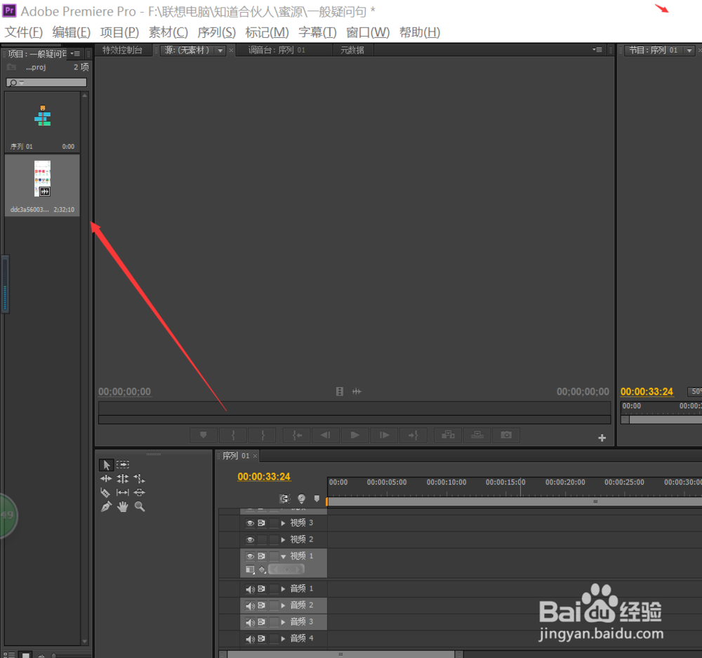Viewport: 702px width, 658px height.
Task: Step forward one frame in source monitor
Action: [384, 435]
